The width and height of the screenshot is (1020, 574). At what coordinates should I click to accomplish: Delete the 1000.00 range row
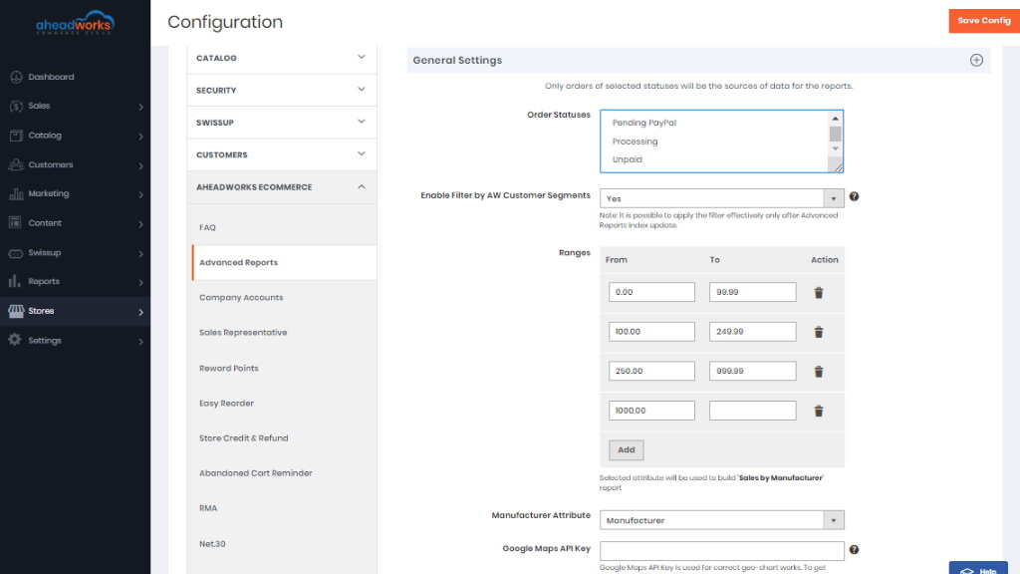coord(819,412)
